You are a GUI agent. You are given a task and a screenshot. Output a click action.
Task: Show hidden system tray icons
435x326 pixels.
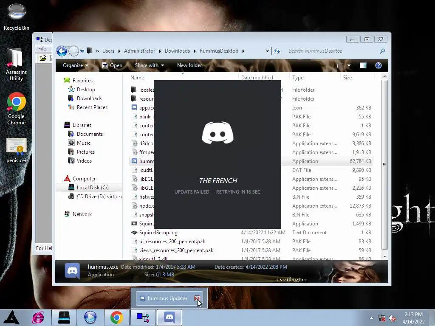pos(371,318)
